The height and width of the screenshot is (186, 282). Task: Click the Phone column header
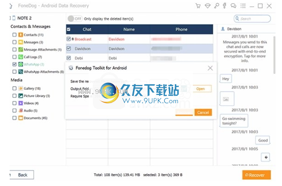tap(181, 29)
